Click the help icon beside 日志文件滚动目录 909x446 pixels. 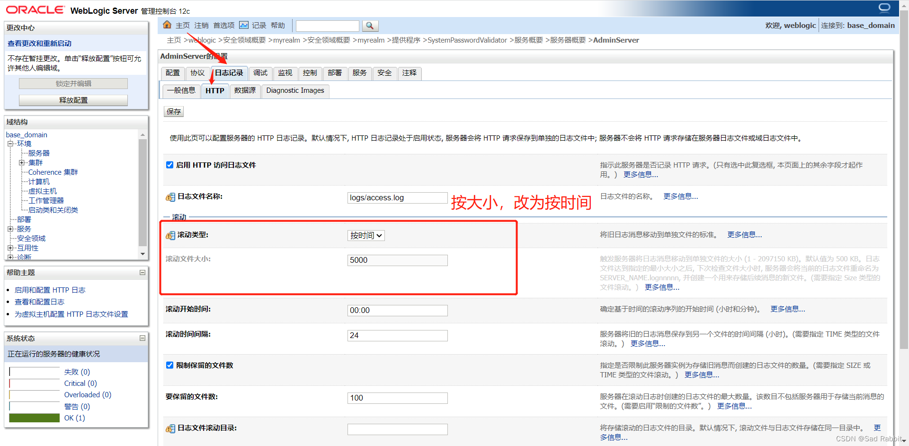coord(170,429)
